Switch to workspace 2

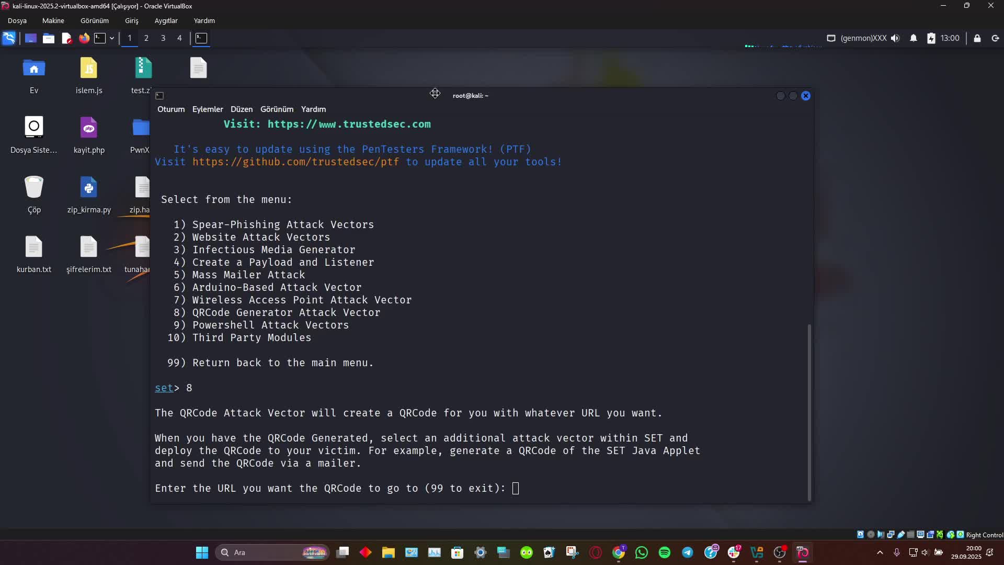(x=146, y=38)
